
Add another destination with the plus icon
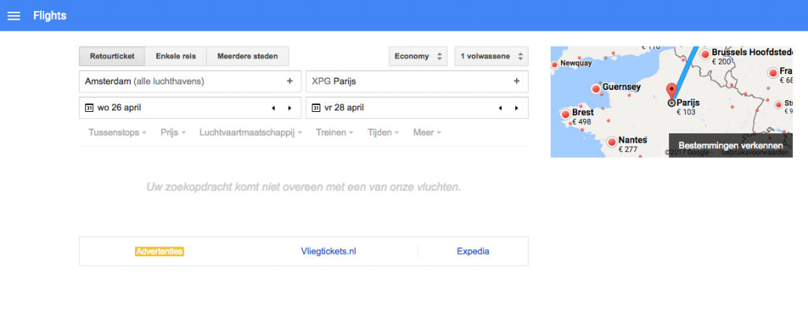516,81
